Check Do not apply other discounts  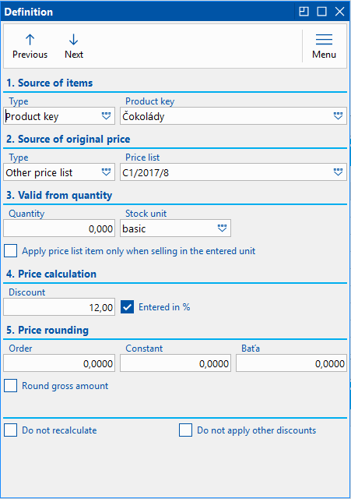coord(185,430)
